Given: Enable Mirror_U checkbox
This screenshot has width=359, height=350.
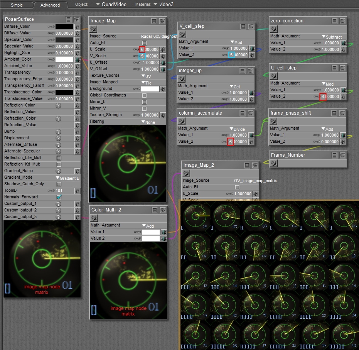Looking at the screenshot, I should click(x=144, y=102).
